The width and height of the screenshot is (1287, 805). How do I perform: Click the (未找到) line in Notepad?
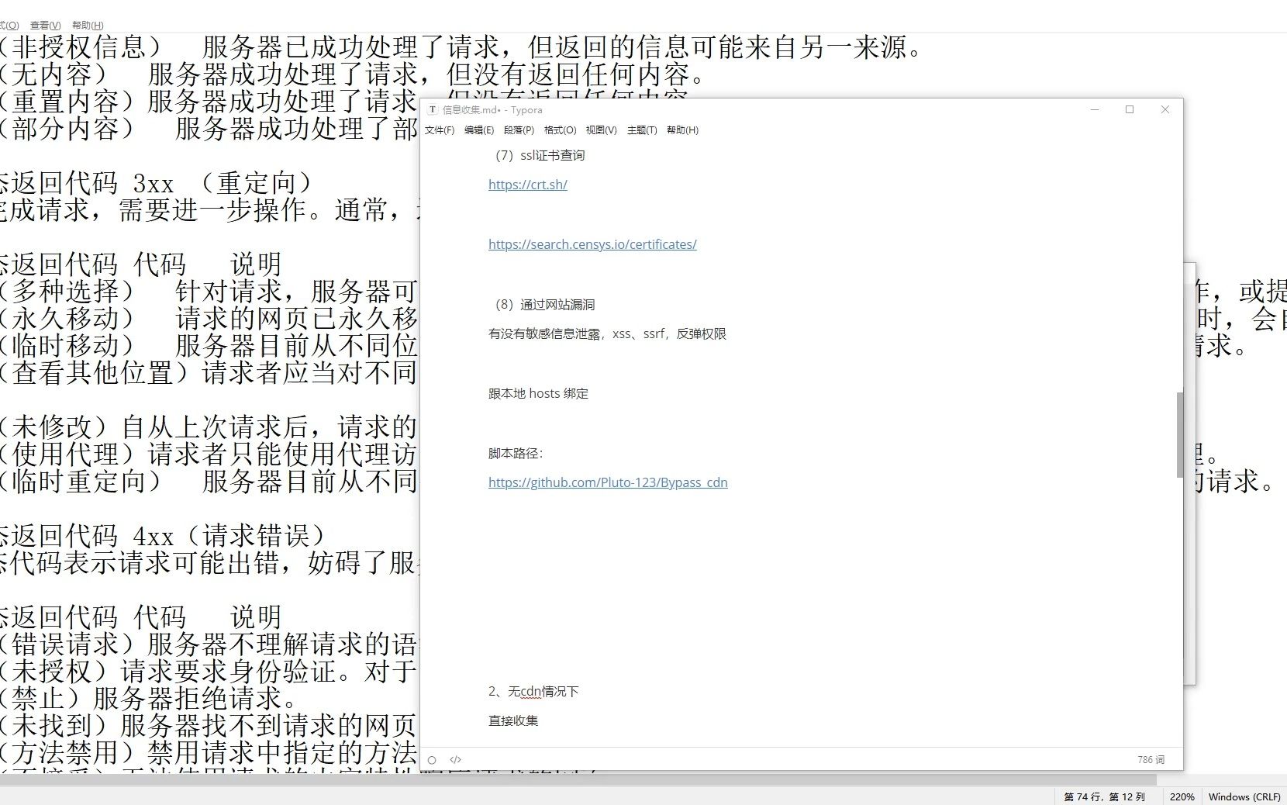tap(209, 726)
